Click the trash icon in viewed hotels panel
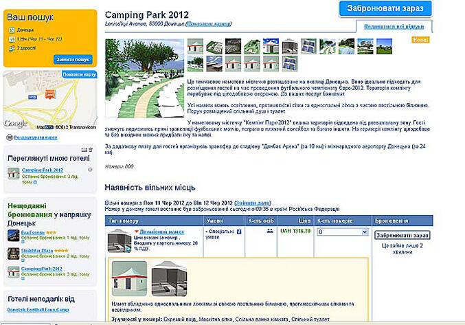This screenshot has height=325, width=465. [x=91, y=150]
